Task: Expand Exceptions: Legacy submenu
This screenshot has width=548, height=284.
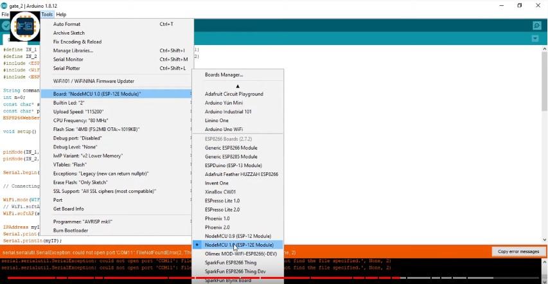Action: 117,173
